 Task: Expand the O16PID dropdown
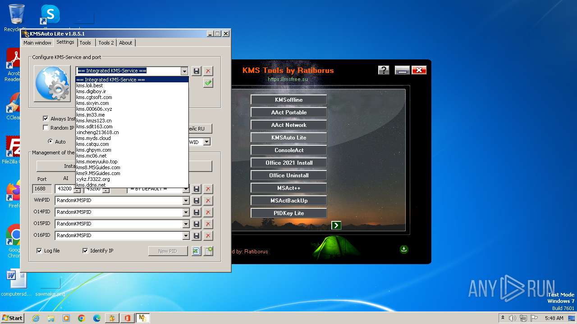coord(186,236)
